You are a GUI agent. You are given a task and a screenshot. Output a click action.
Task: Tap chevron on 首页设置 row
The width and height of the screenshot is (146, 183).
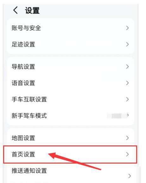[127, 154]
